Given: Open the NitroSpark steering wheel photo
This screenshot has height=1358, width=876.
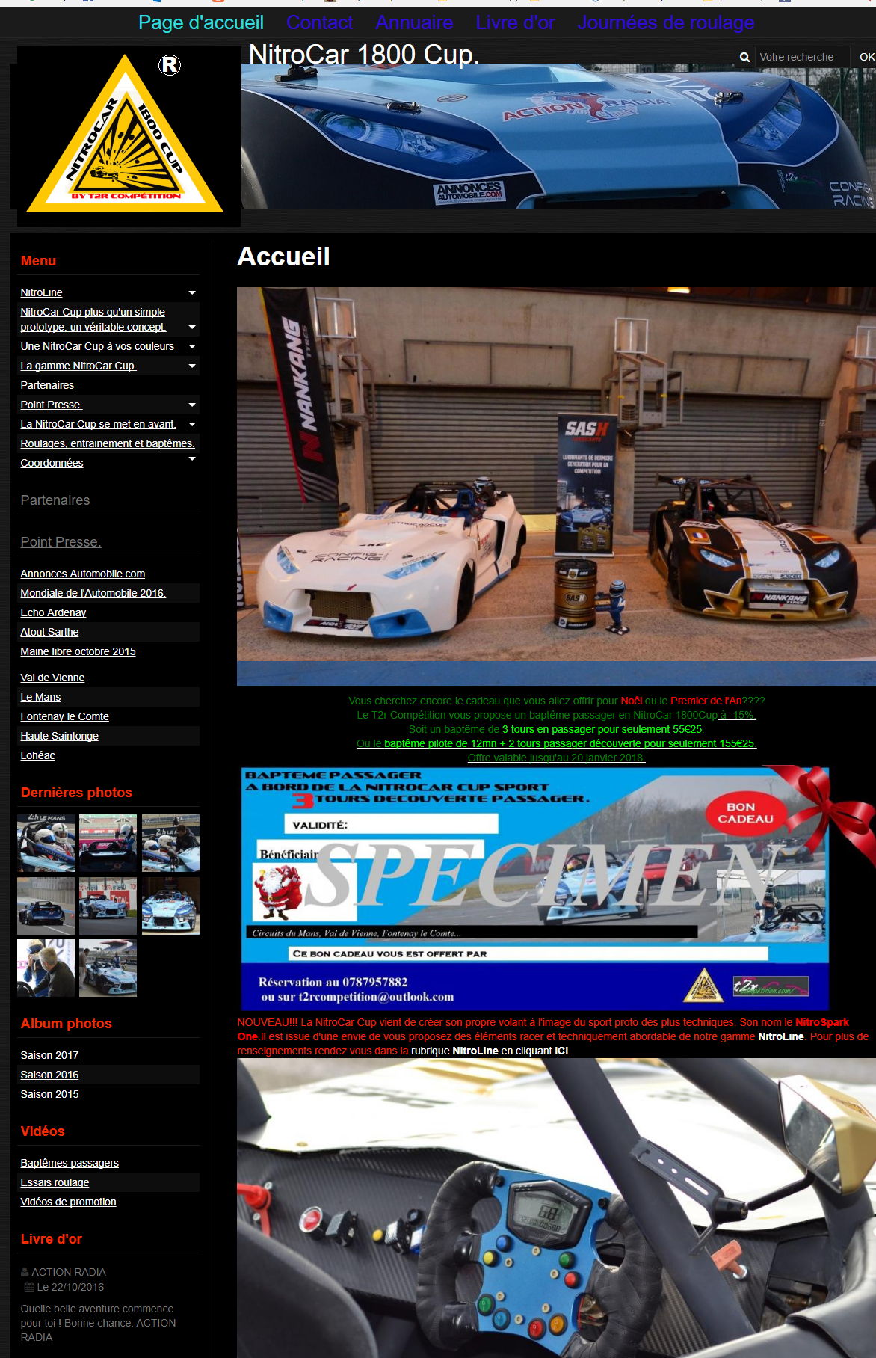Looking at the screenshot, I should [556, 1208].
